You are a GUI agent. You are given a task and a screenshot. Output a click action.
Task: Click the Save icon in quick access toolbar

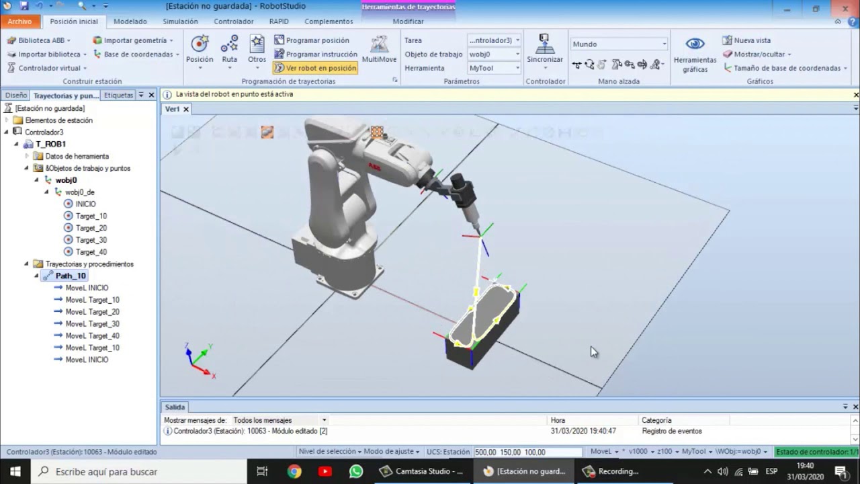(x=24, y=6)
